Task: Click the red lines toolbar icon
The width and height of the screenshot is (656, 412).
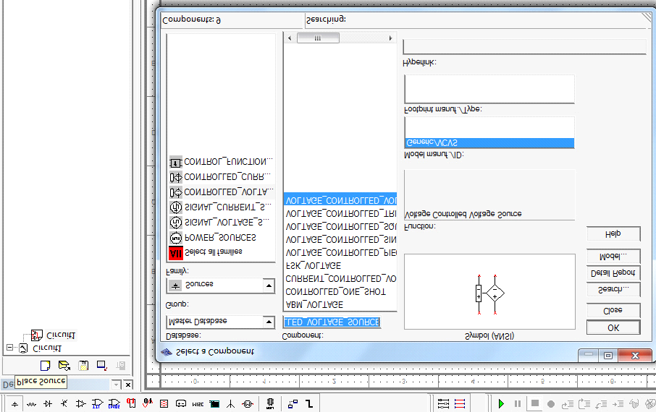Action: [460, 404]
